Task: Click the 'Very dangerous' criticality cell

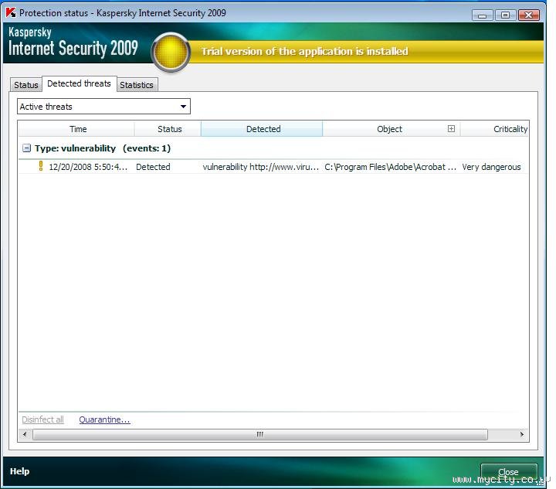Action: pyautogui.click(x=491, y=167)
